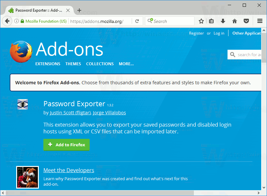Open Jorge Villalobos author link

pyautogui.click(x=109, y=113)
